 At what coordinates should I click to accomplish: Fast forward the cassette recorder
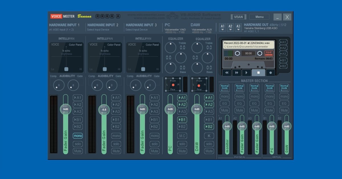[x=237, y=73]
